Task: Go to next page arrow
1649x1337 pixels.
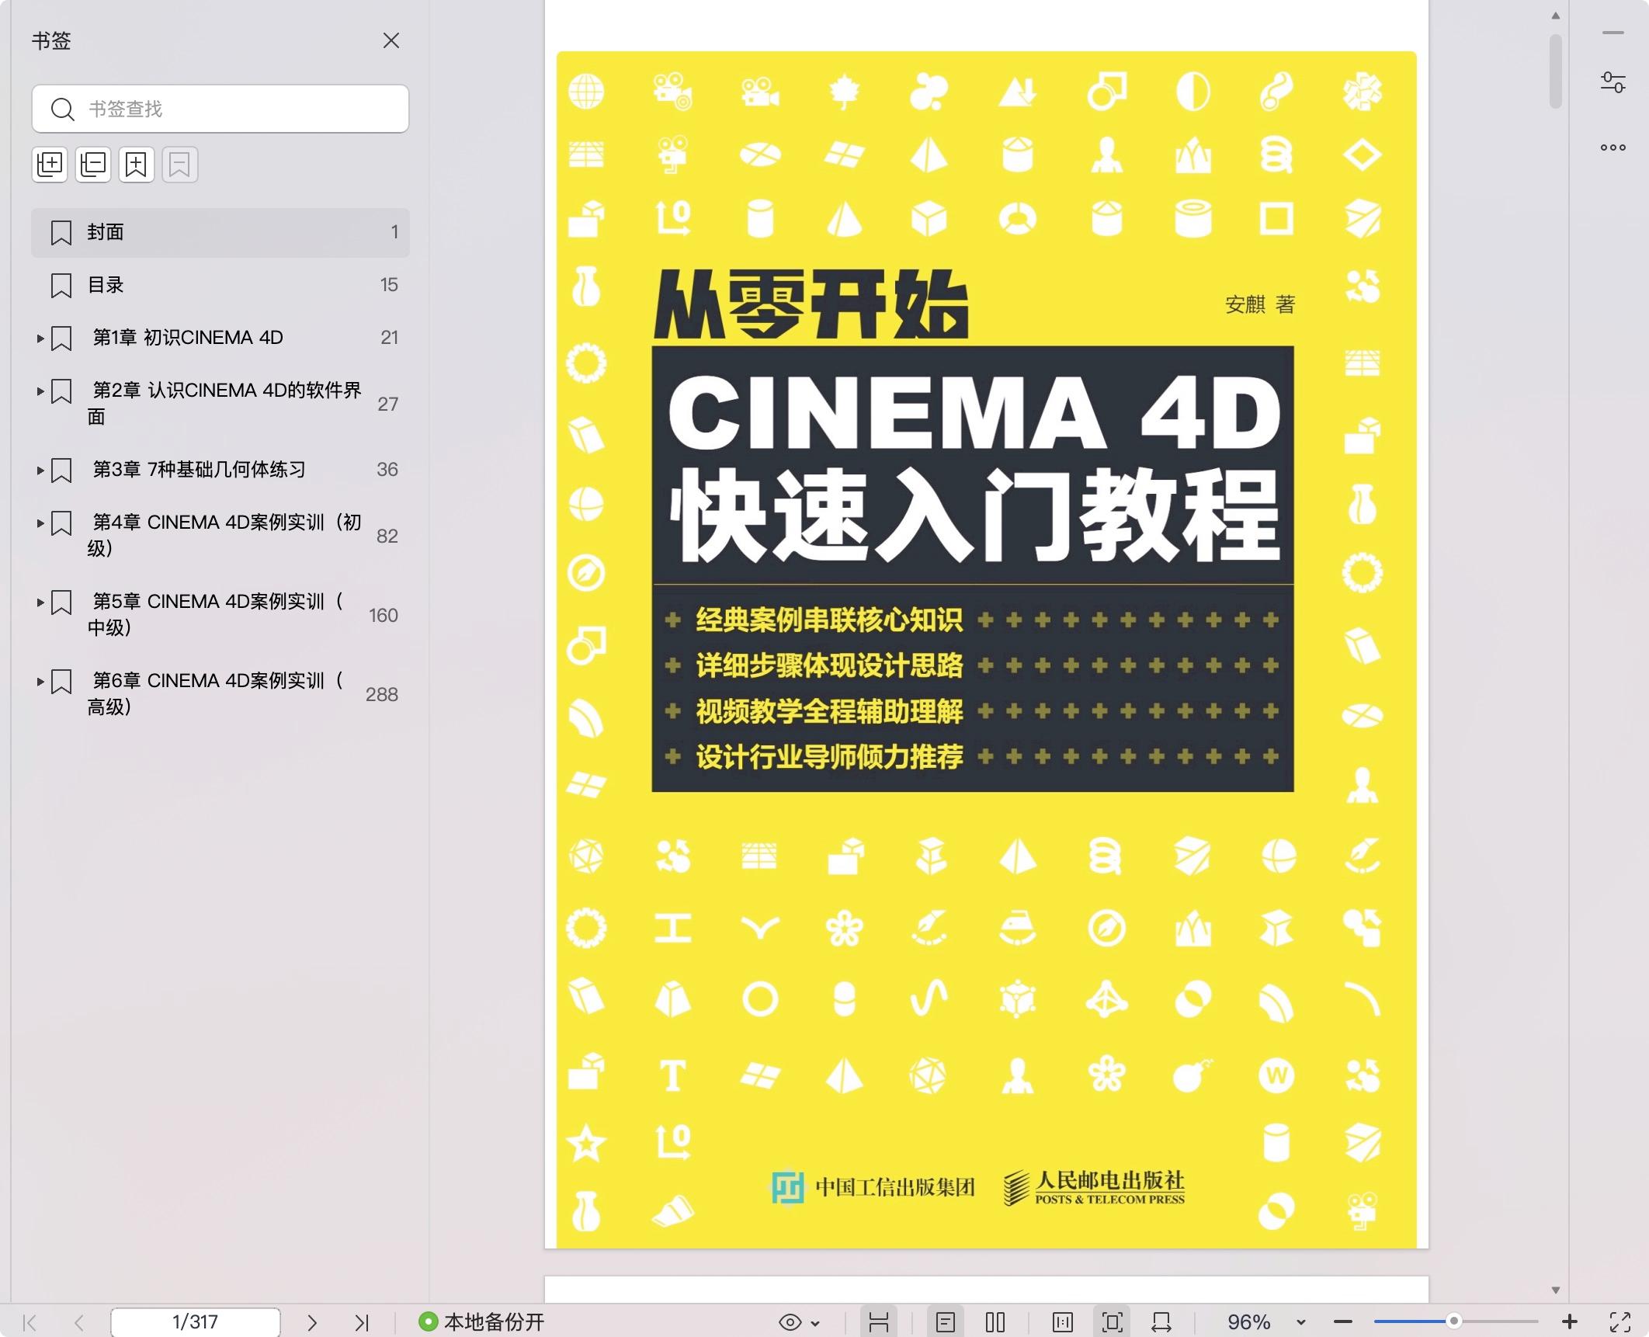Action: [312, 1322]
